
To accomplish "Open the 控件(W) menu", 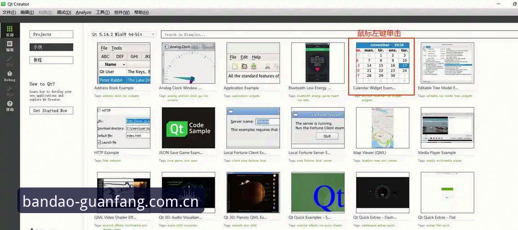I will 122,12.
